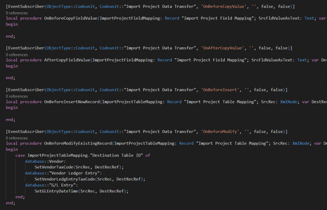Click the SetVendorTaxCode function call
This screenshot has width=327, height=210.
pyautogui.click(x=54, y=167)
